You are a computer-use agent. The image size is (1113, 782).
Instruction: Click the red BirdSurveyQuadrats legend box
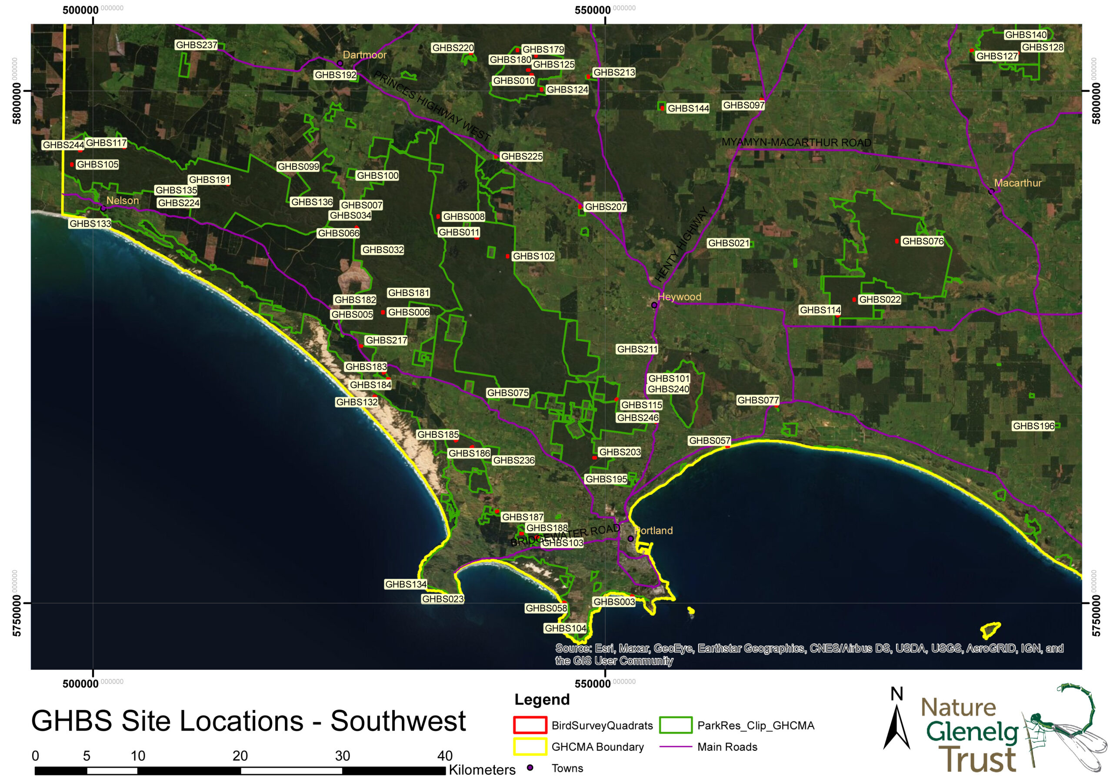tap(530, 725)
